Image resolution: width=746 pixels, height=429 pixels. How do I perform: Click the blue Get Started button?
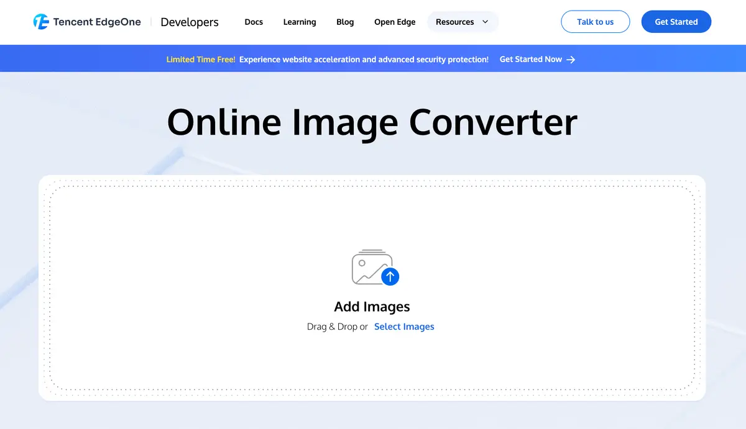tap(676, 22)
